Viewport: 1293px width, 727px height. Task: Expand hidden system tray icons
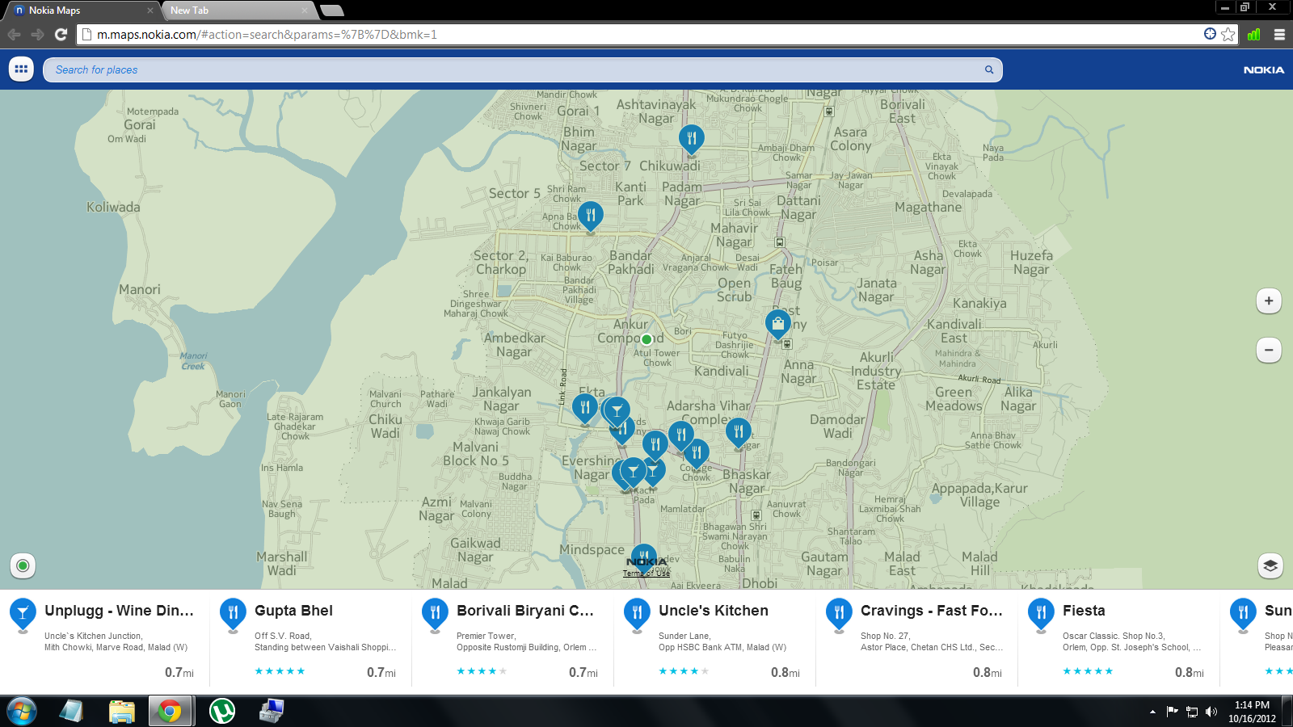(x=1151, y=712)
